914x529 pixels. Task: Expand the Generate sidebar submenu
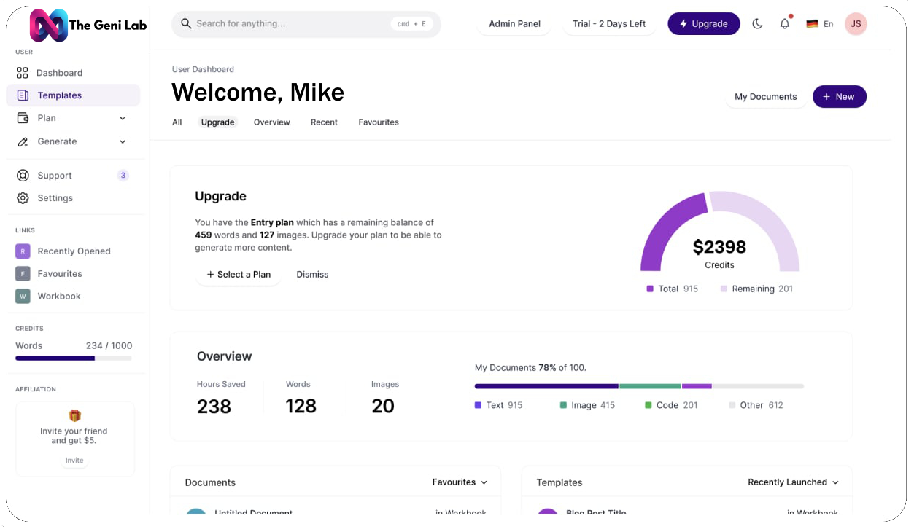point(123,141)
